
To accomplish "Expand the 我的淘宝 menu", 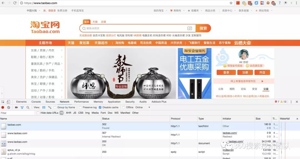I will pyautogui.click(x=160, y=11).
